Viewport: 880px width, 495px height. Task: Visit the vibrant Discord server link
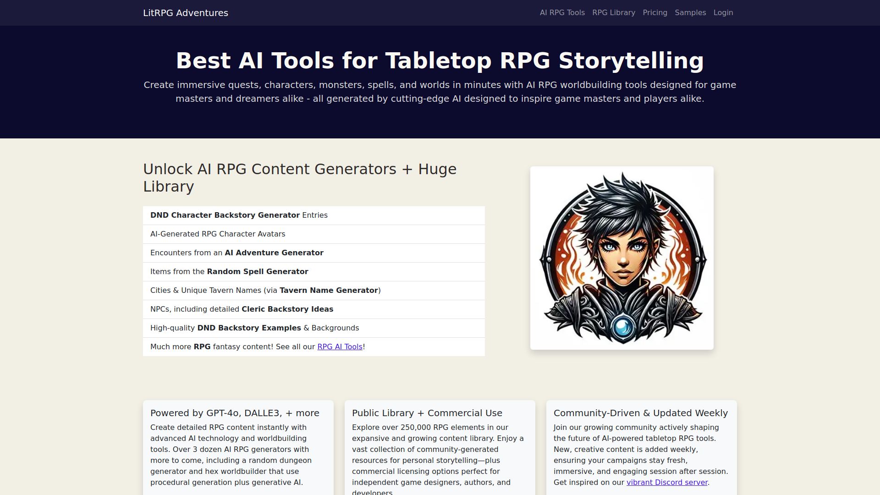667,482
